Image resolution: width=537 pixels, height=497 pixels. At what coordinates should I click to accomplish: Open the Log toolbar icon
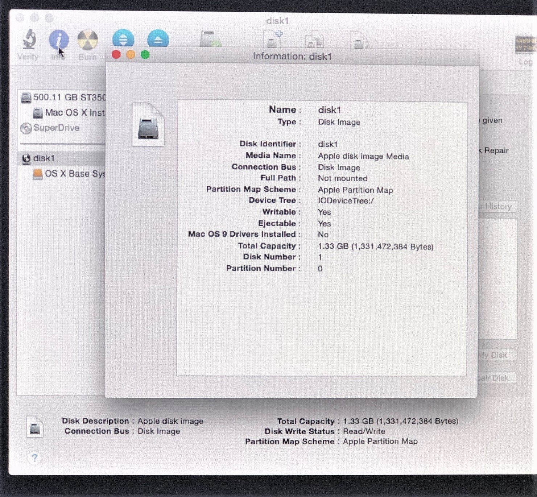coord(526,45)
